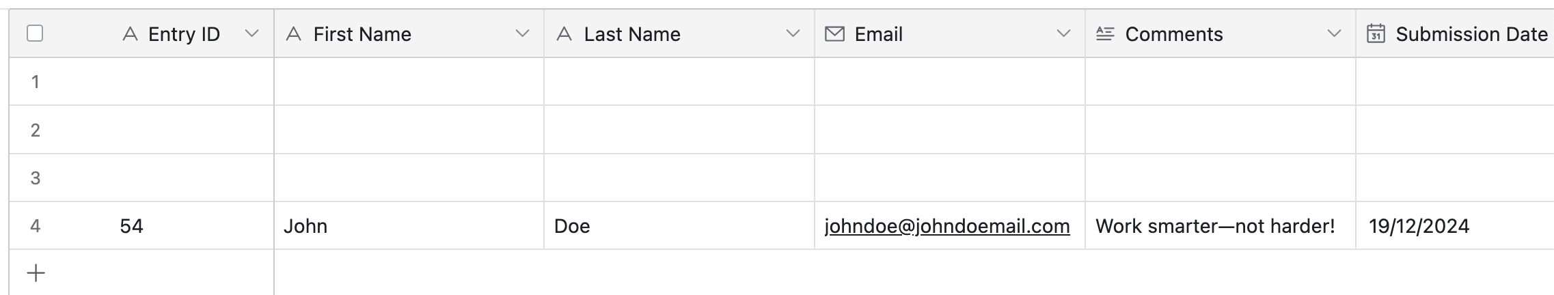Expand the Last Name column menu

click(793, 34)
